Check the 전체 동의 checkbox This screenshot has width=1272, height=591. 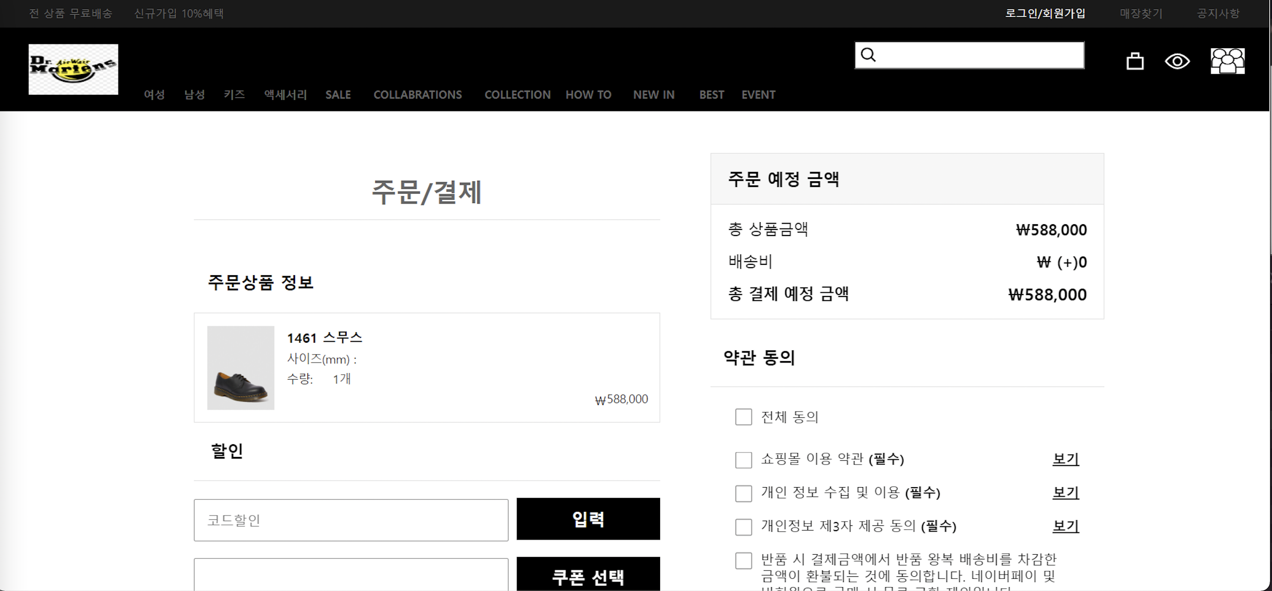(x=743, y=417)
